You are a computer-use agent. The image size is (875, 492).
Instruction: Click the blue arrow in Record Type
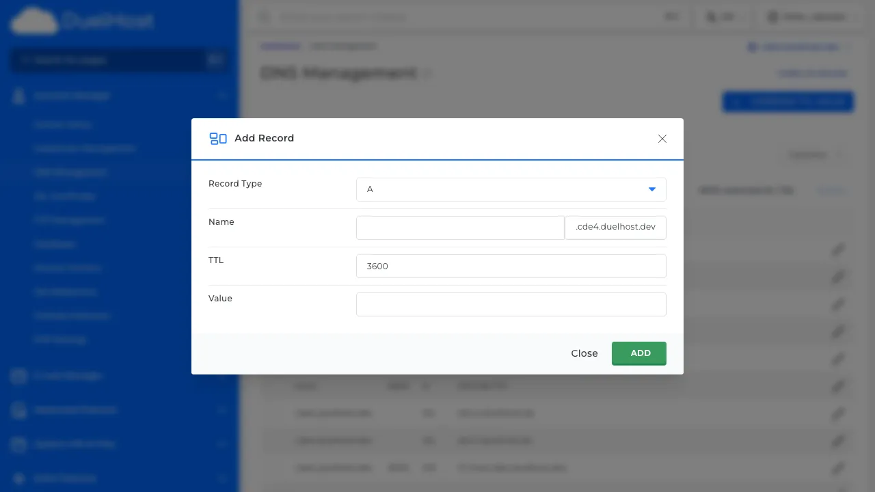pyautogui.click(x=651, y=189)
